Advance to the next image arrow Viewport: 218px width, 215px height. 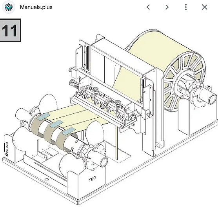(x=167, y=7)
